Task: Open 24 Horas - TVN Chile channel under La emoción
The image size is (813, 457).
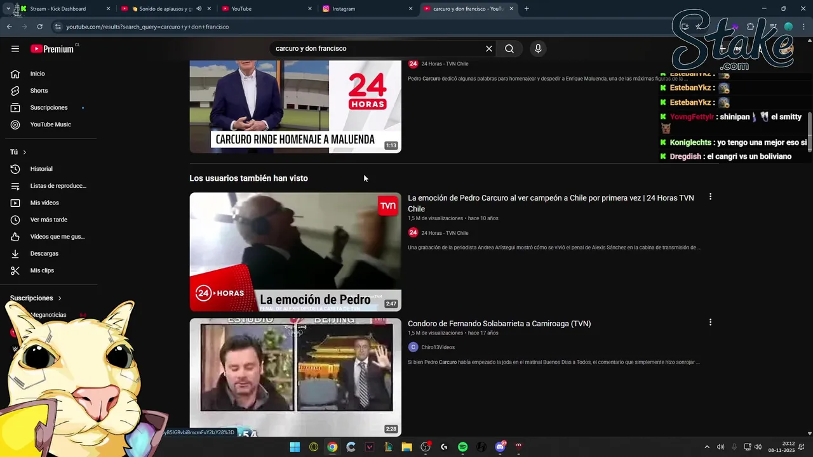Action: pyautogui.click(x=445, y=233)
